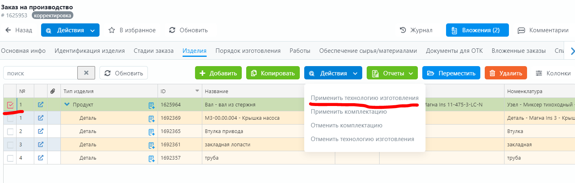
Task: Click the document-add icon in the труба row
Action: [152, 158]
